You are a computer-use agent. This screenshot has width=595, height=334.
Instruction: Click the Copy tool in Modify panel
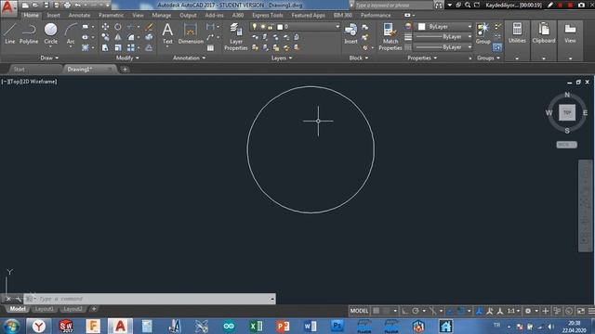click(x=105, y=37)
